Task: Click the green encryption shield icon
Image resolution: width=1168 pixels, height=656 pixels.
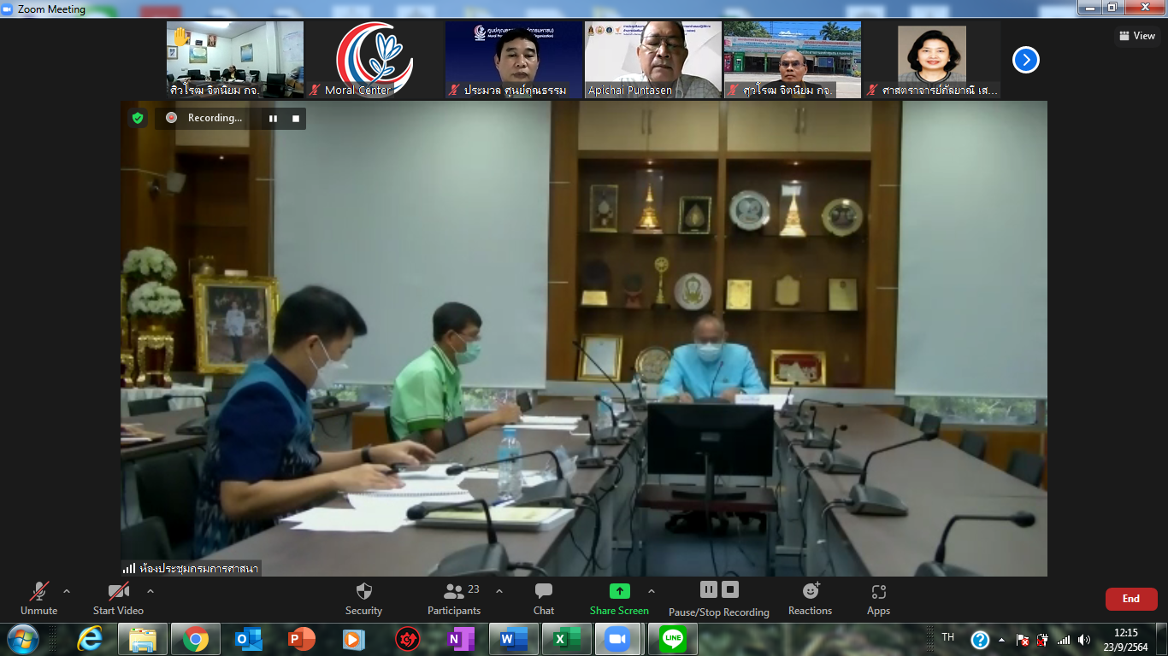Action: click(x=138, y=118)
